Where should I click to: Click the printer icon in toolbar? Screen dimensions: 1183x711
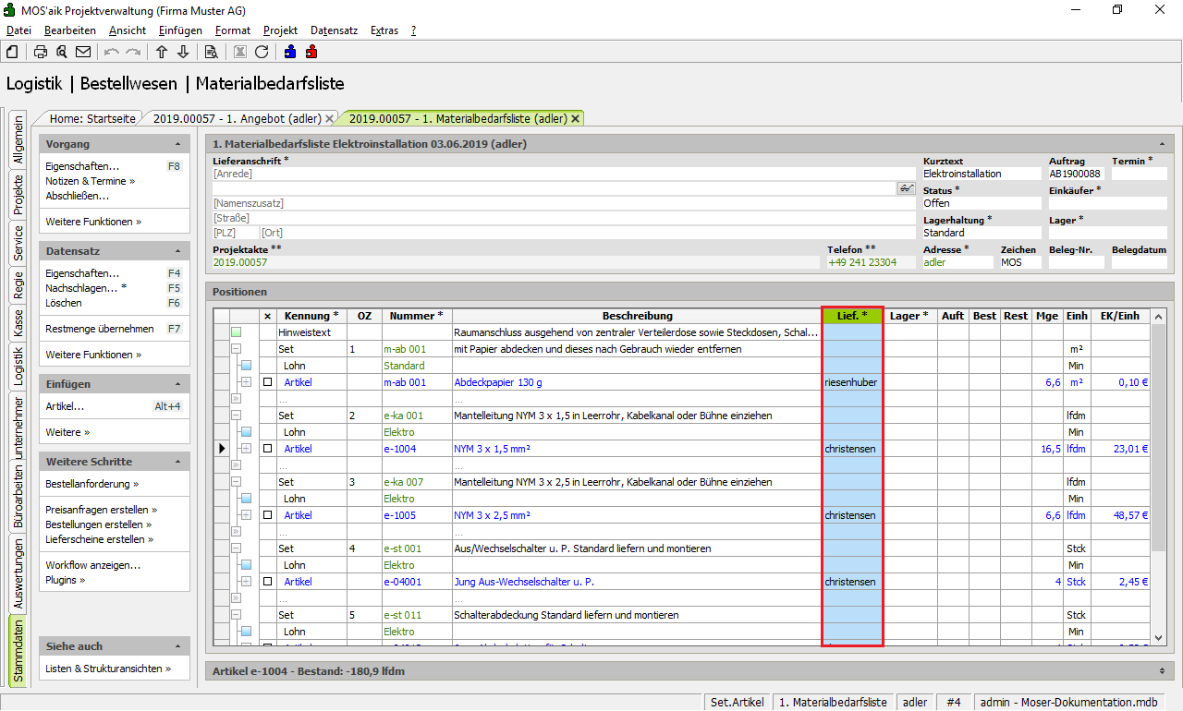41,52
